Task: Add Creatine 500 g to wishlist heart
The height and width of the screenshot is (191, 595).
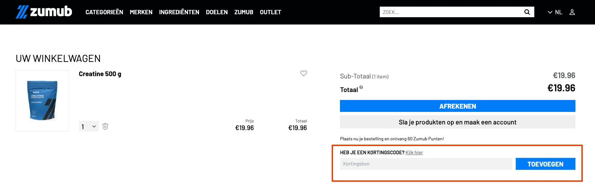Action: point(304,74)
